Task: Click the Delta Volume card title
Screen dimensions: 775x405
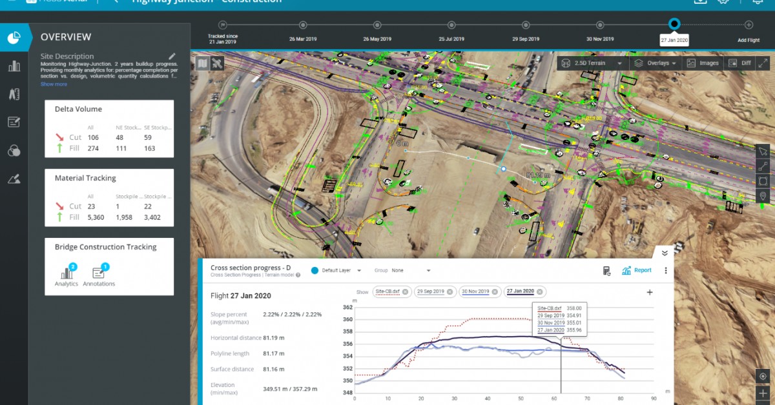Action: [78, 109]
